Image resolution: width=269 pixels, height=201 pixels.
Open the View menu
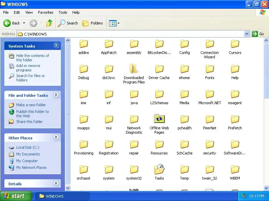29,12
